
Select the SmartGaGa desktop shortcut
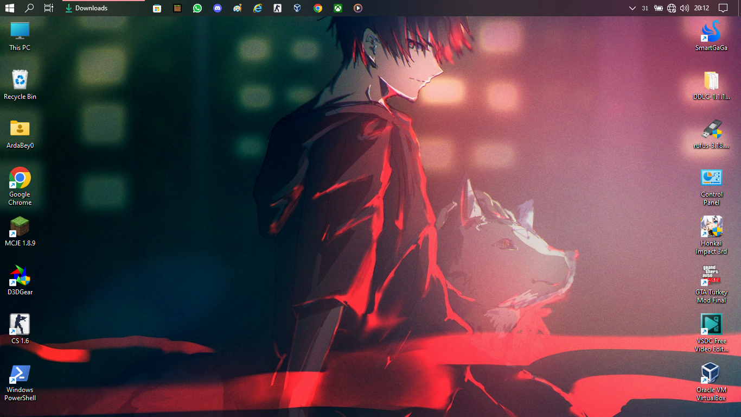(x=711, y=36)
